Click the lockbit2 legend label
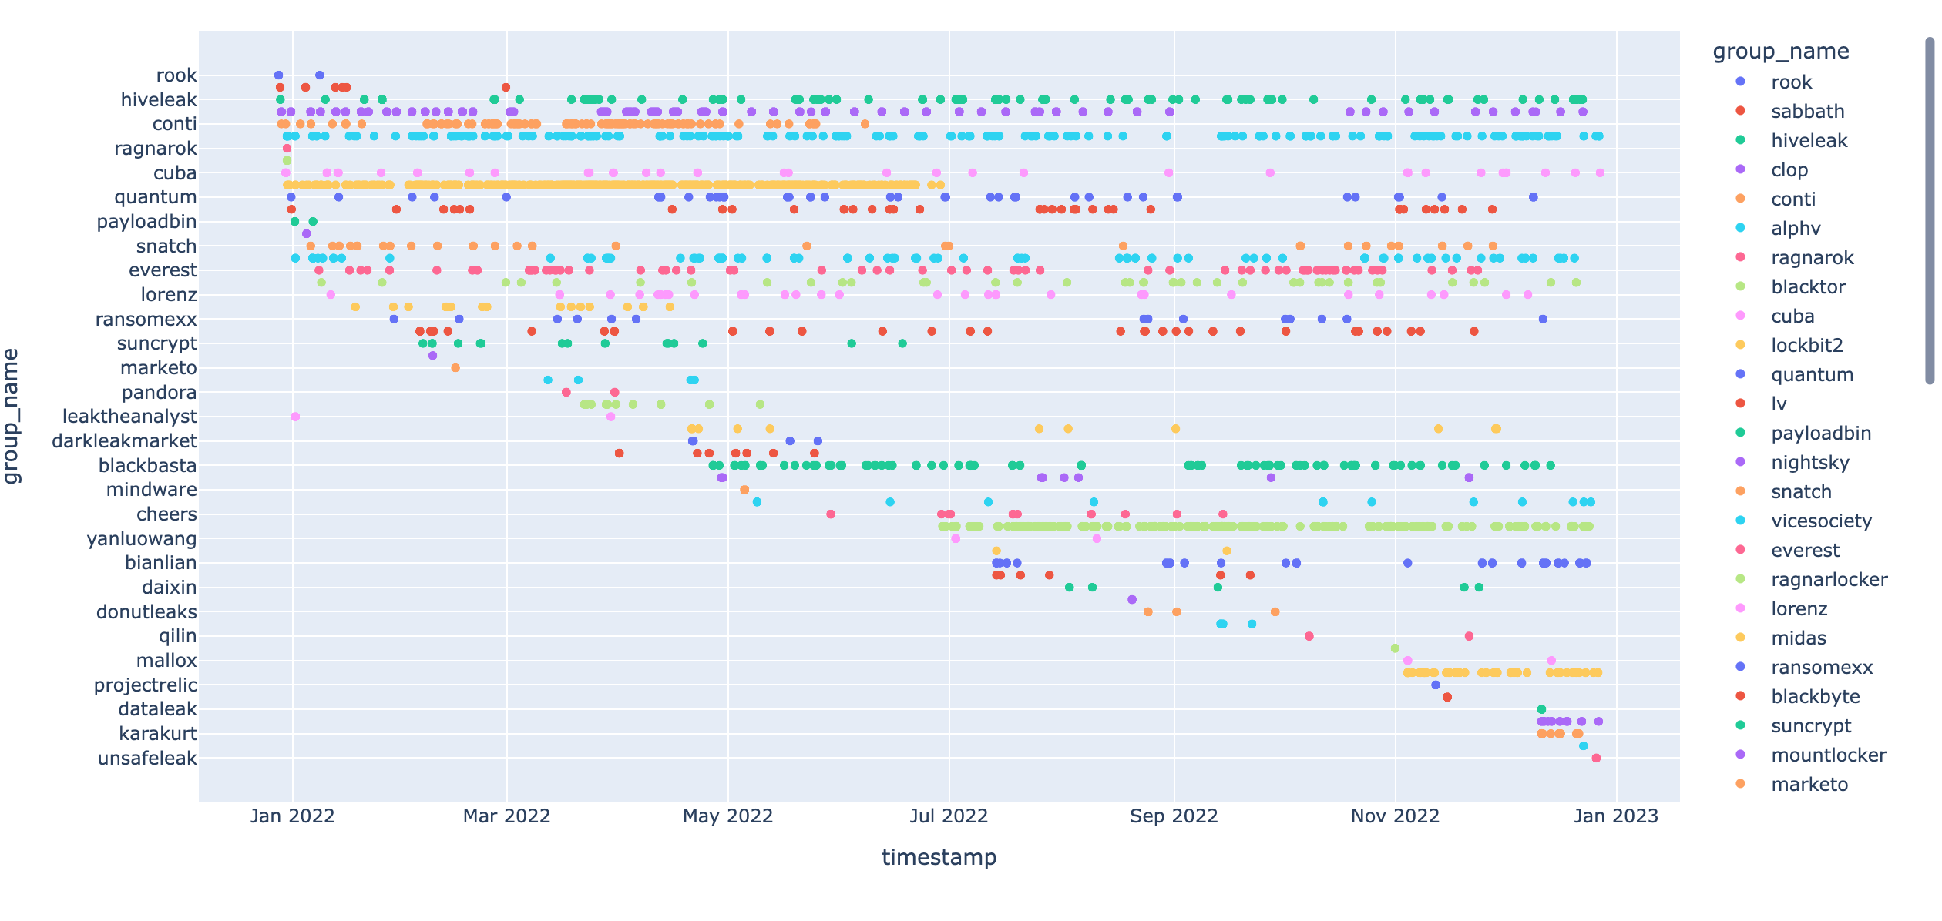Screen dimensions: 1942x921 [x=1806, y=346]
